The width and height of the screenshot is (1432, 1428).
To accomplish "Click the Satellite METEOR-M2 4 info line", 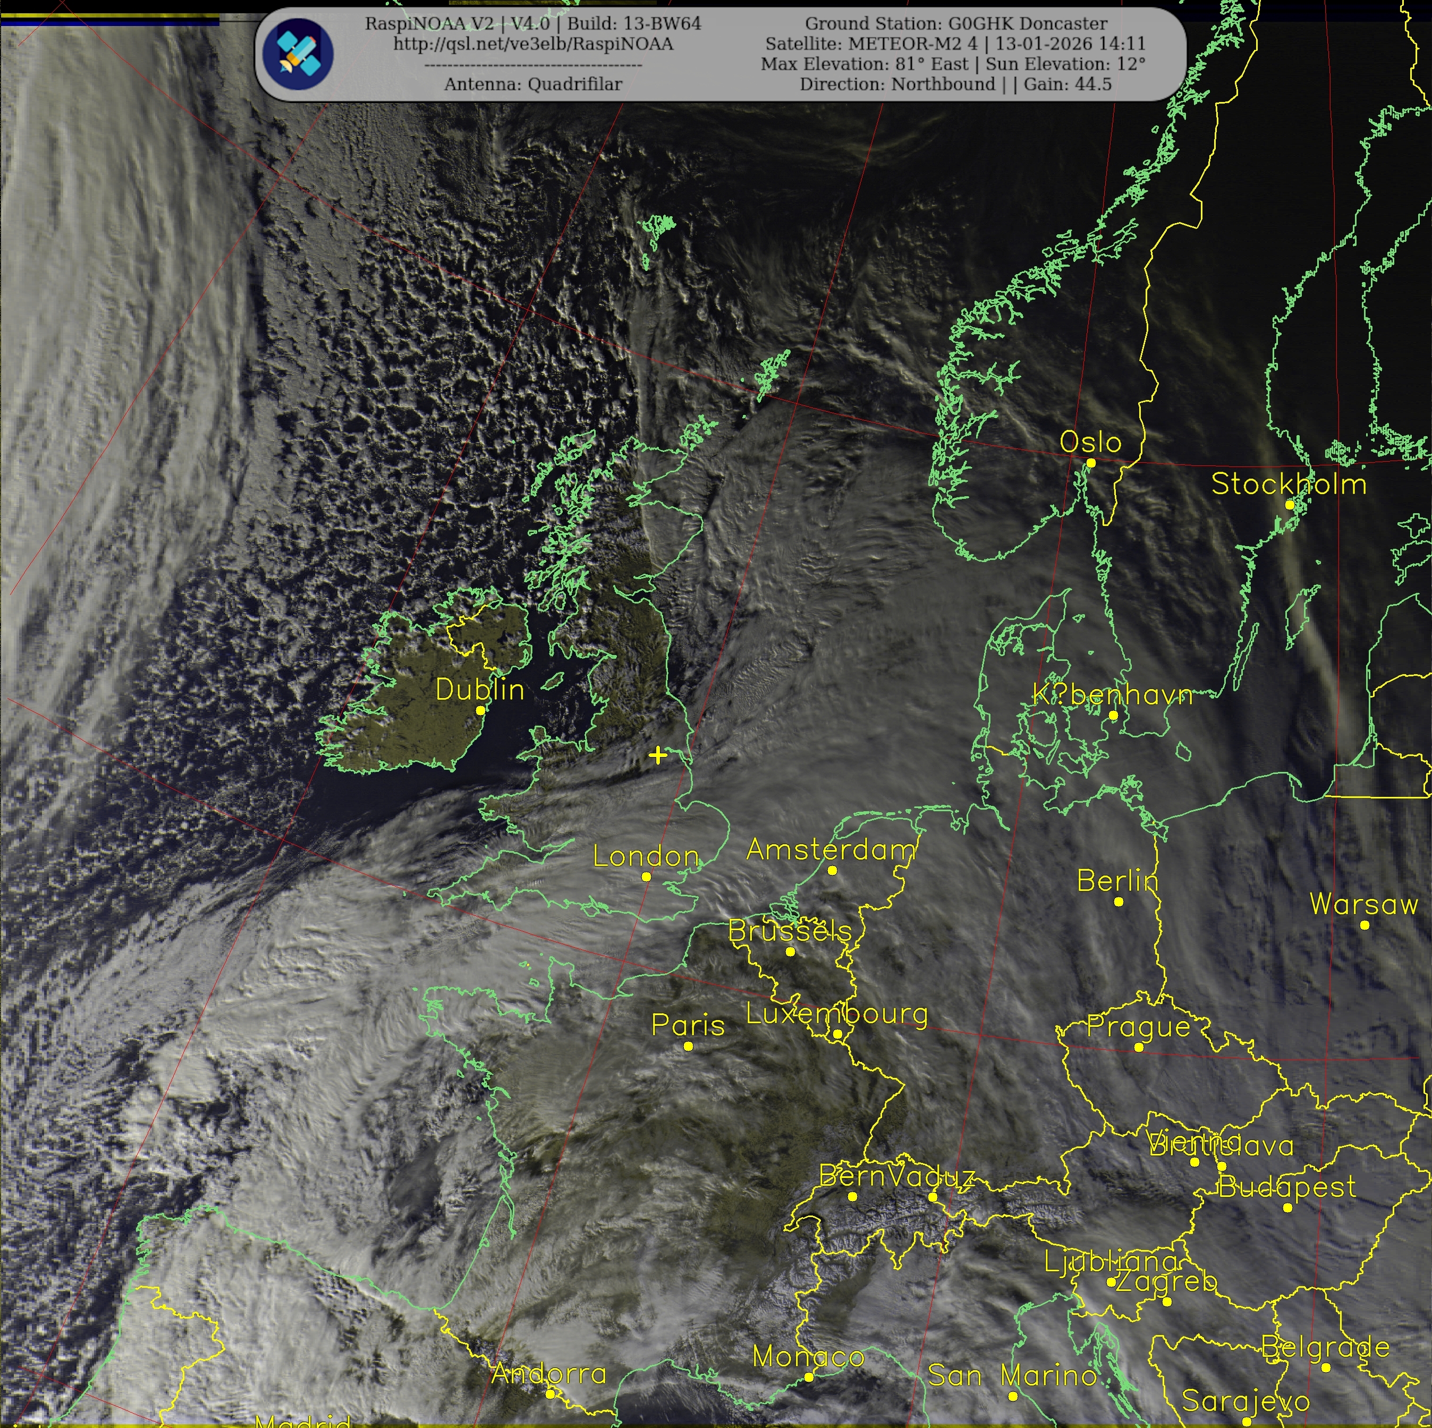I will (x=955, y=44).
